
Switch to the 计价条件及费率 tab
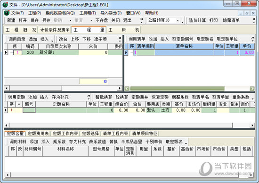(x=55, y=30)
